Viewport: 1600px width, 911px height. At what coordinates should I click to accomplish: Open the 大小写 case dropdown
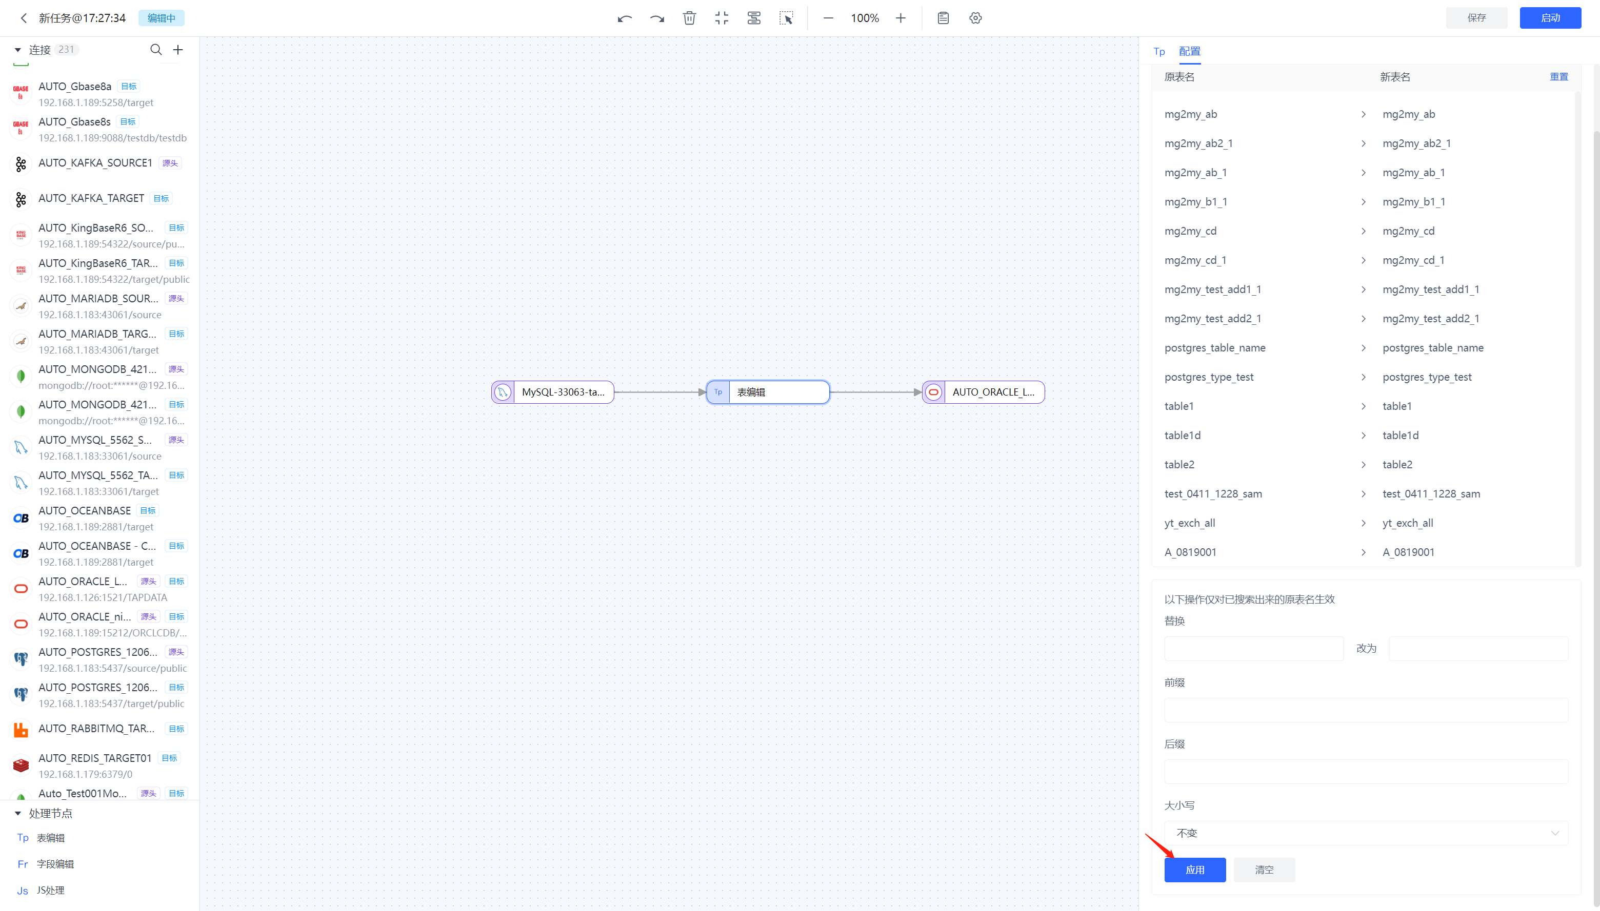point(1366,833)
